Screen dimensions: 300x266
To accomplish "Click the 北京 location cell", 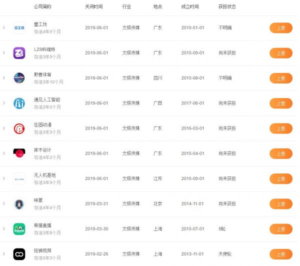I will pos(157,203).
